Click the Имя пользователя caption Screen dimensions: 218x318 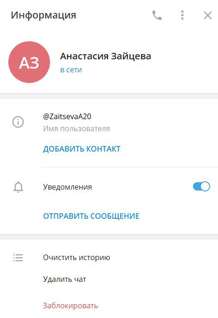point(76,128)
